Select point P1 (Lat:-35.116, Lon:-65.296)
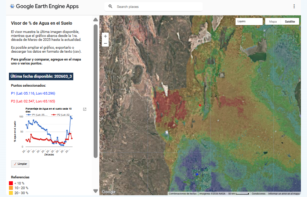This screenshot has width=307, height=197. tap(33, 93)
